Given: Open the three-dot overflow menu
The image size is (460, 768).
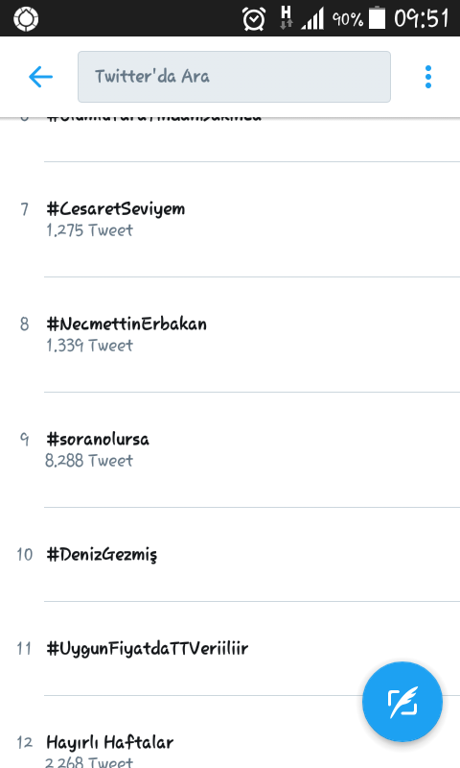Looking at the screenshot, I should (x=428, y=77).
